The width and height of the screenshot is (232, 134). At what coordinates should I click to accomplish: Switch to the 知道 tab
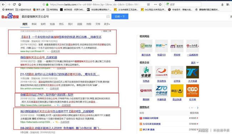click(52, 24)
